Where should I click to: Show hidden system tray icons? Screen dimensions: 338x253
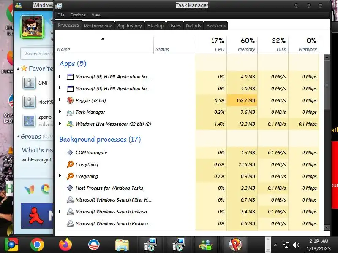(x=275, y=245)
